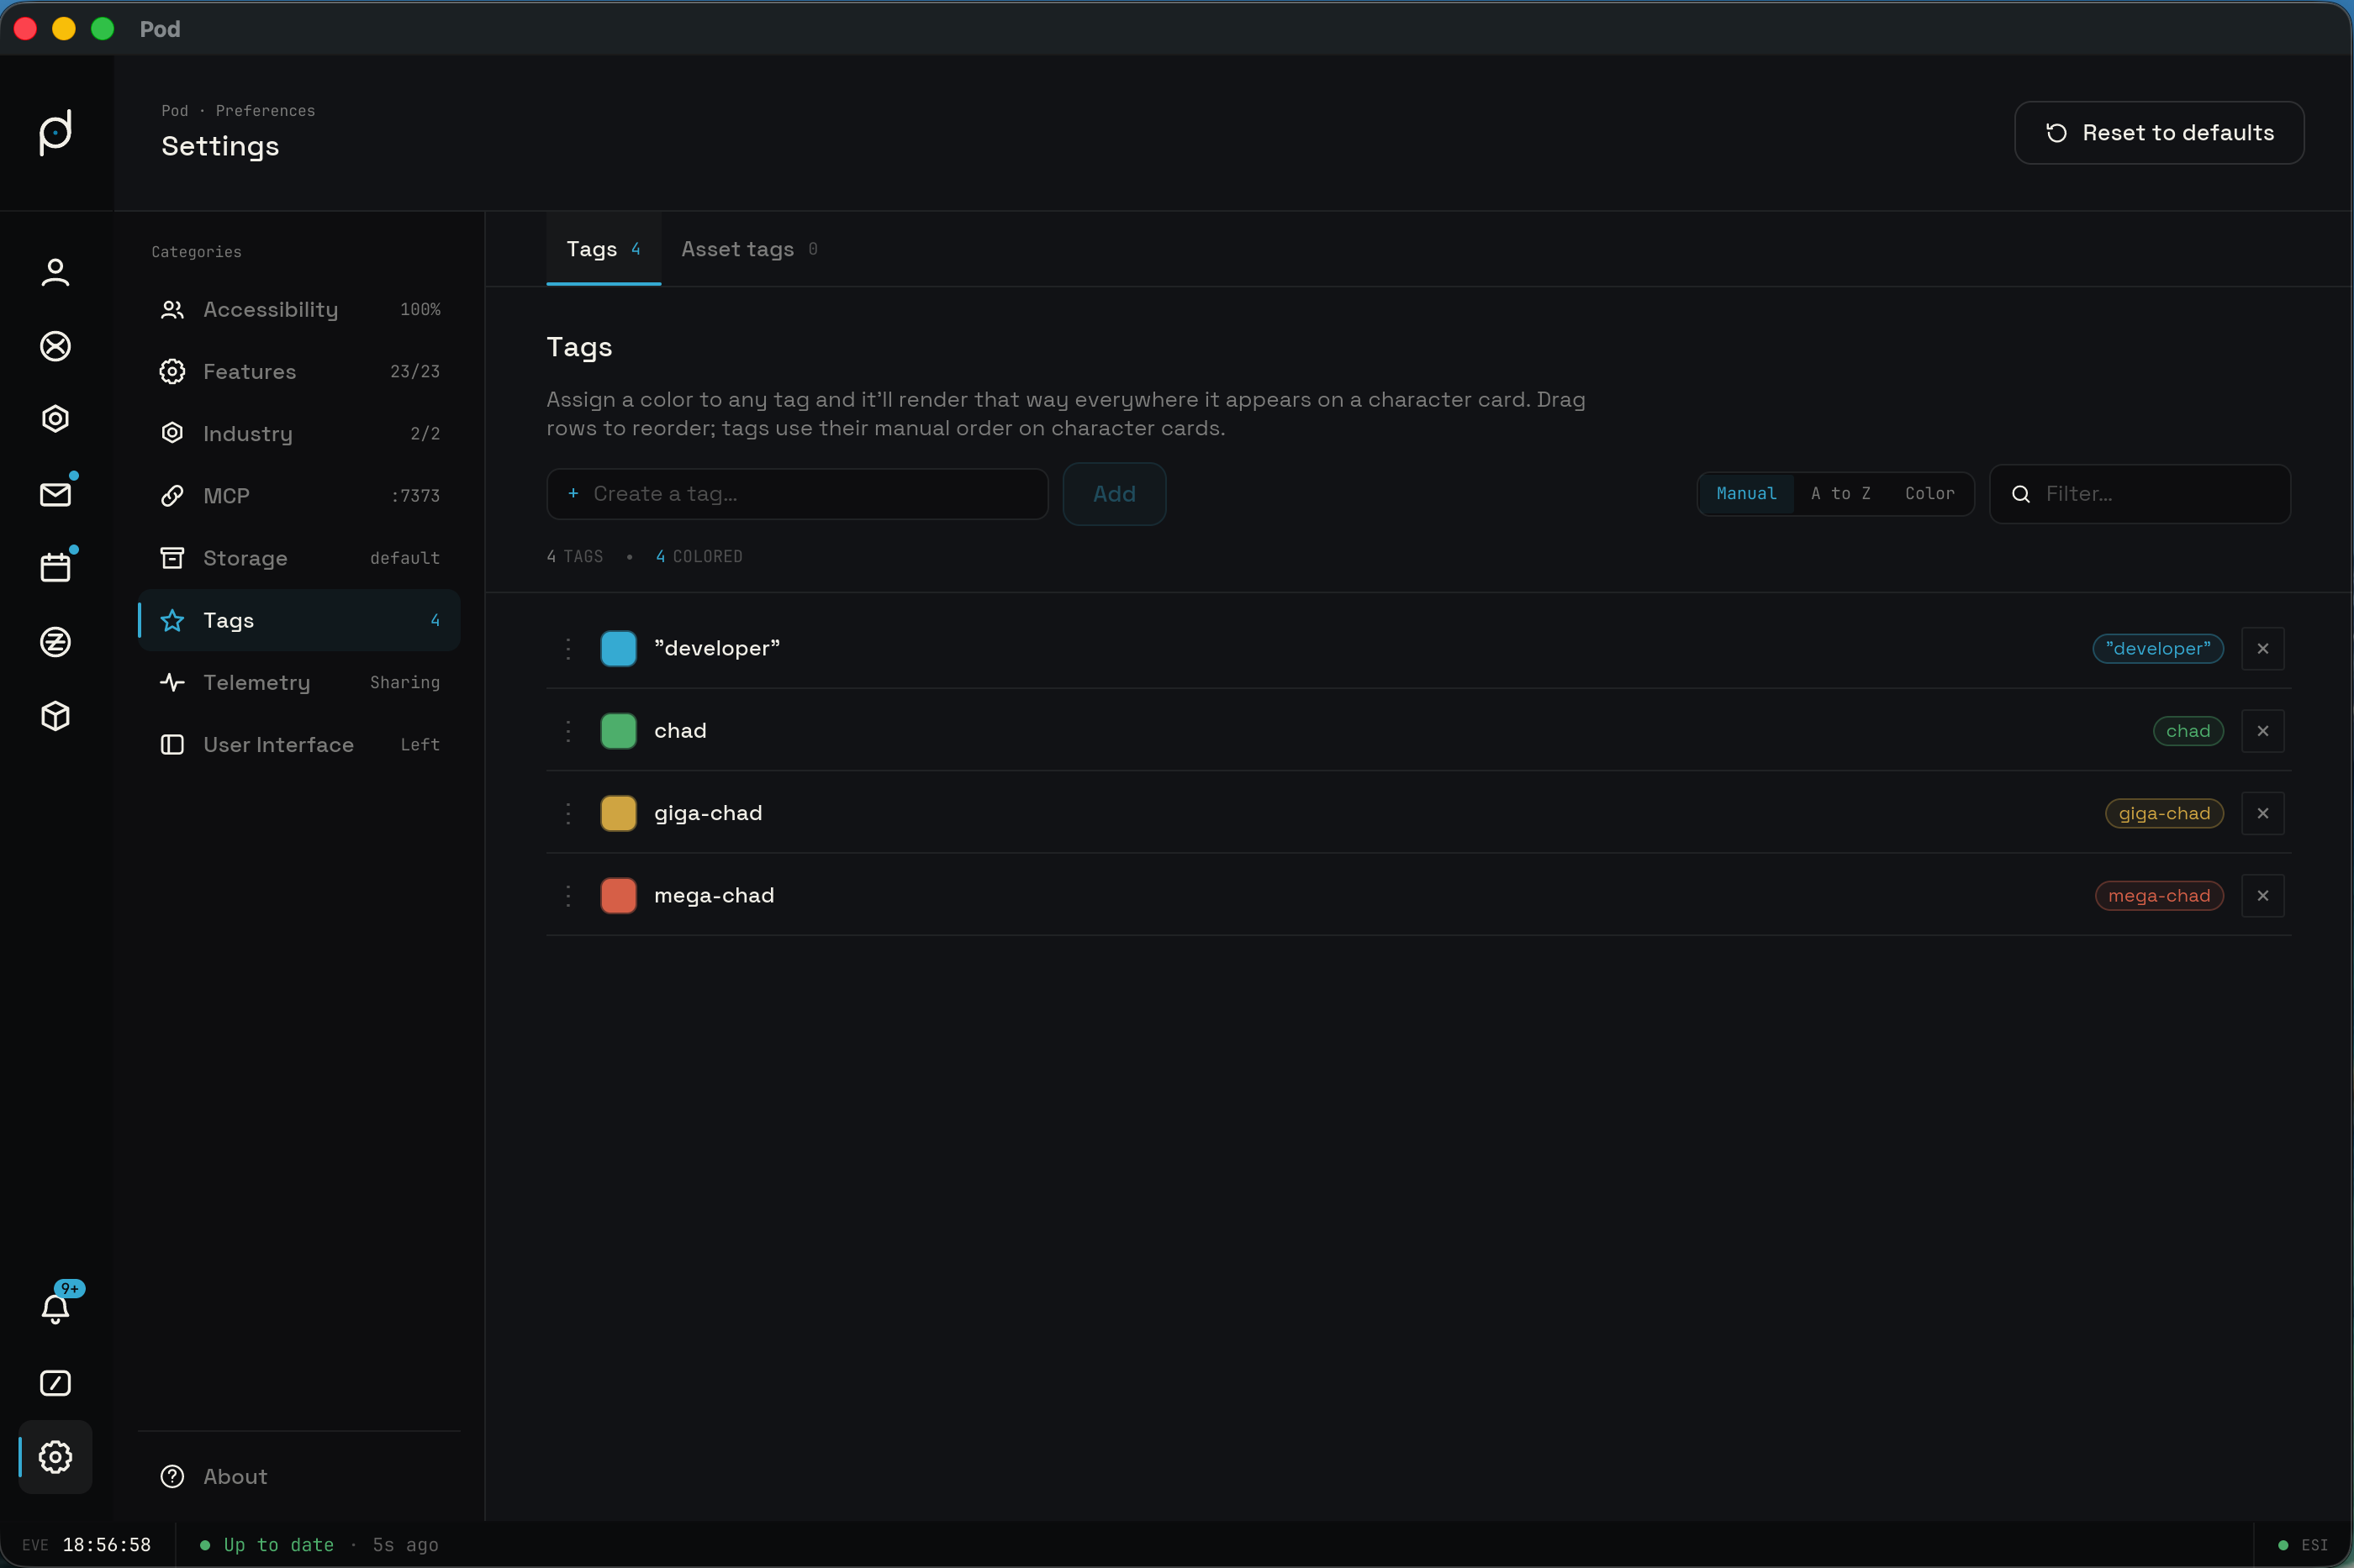
Task: Click the About help-circle icon
Action: [x=172, y=1476]
